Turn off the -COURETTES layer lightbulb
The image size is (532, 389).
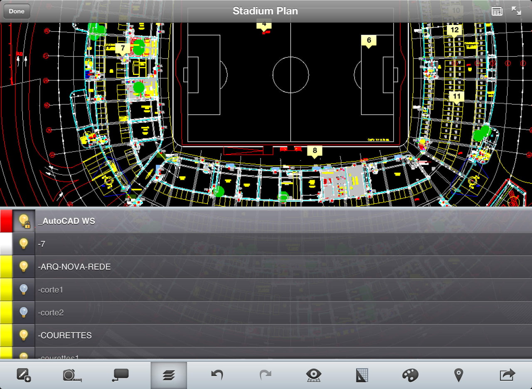24,335
